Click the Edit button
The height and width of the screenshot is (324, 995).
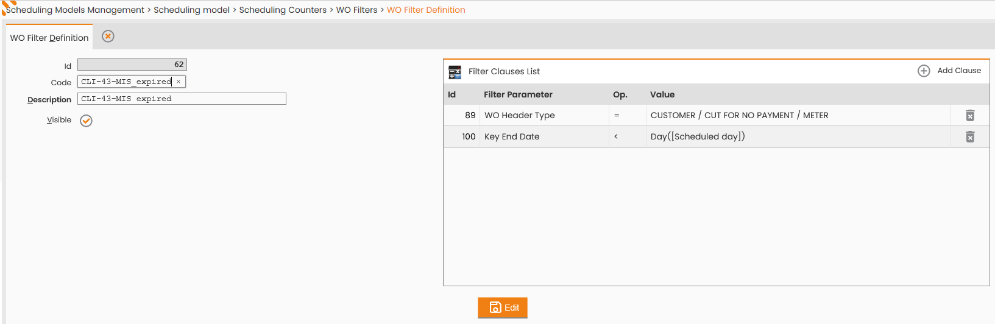[503, 308]
